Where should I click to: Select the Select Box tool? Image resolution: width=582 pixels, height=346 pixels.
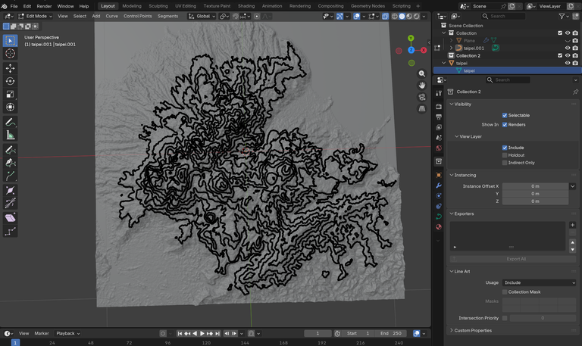10,40
